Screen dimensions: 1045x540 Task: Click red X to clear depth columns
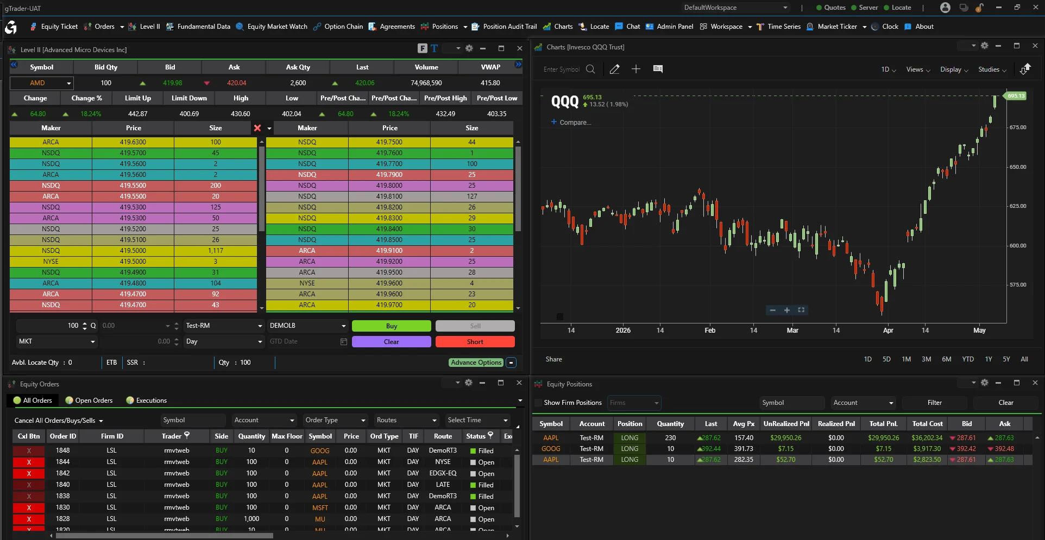257,128
